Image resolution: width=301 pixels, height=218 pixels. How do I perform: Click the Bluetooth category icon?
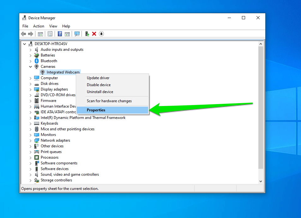[36, 61]
